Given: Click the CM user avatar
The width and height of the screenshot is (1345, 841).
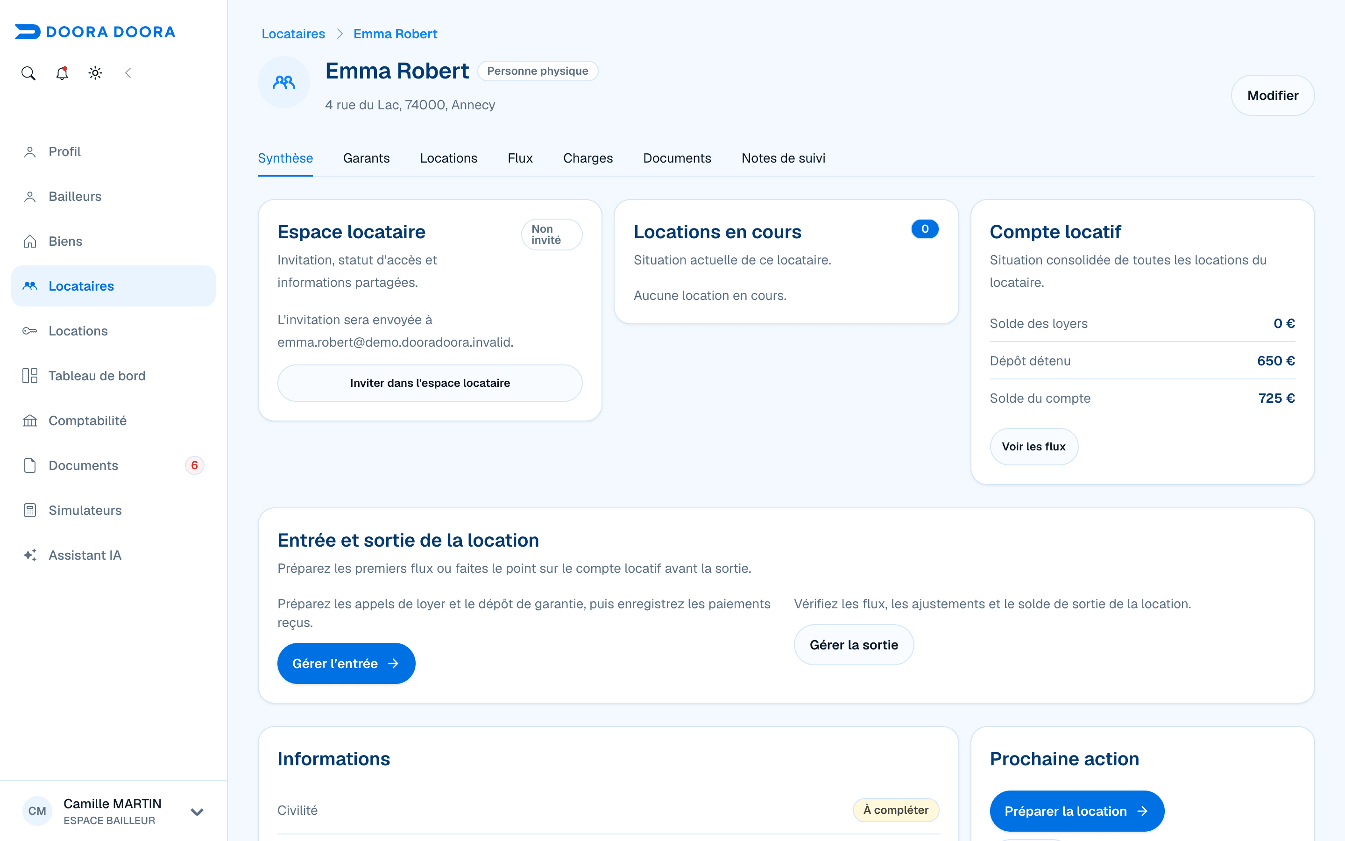Looking at the screenshot, I should point(37,811).
